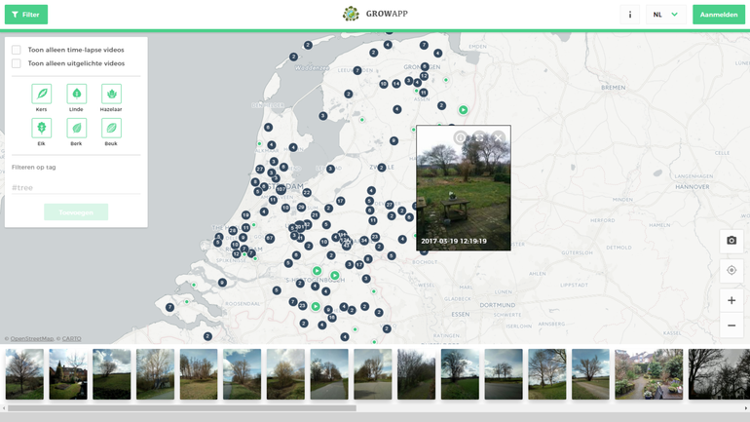The height and width of the screenshot is (422, 750).
Task: Click the horizontal thumbnail scrollbar thumb
Action: click(182, 408)
